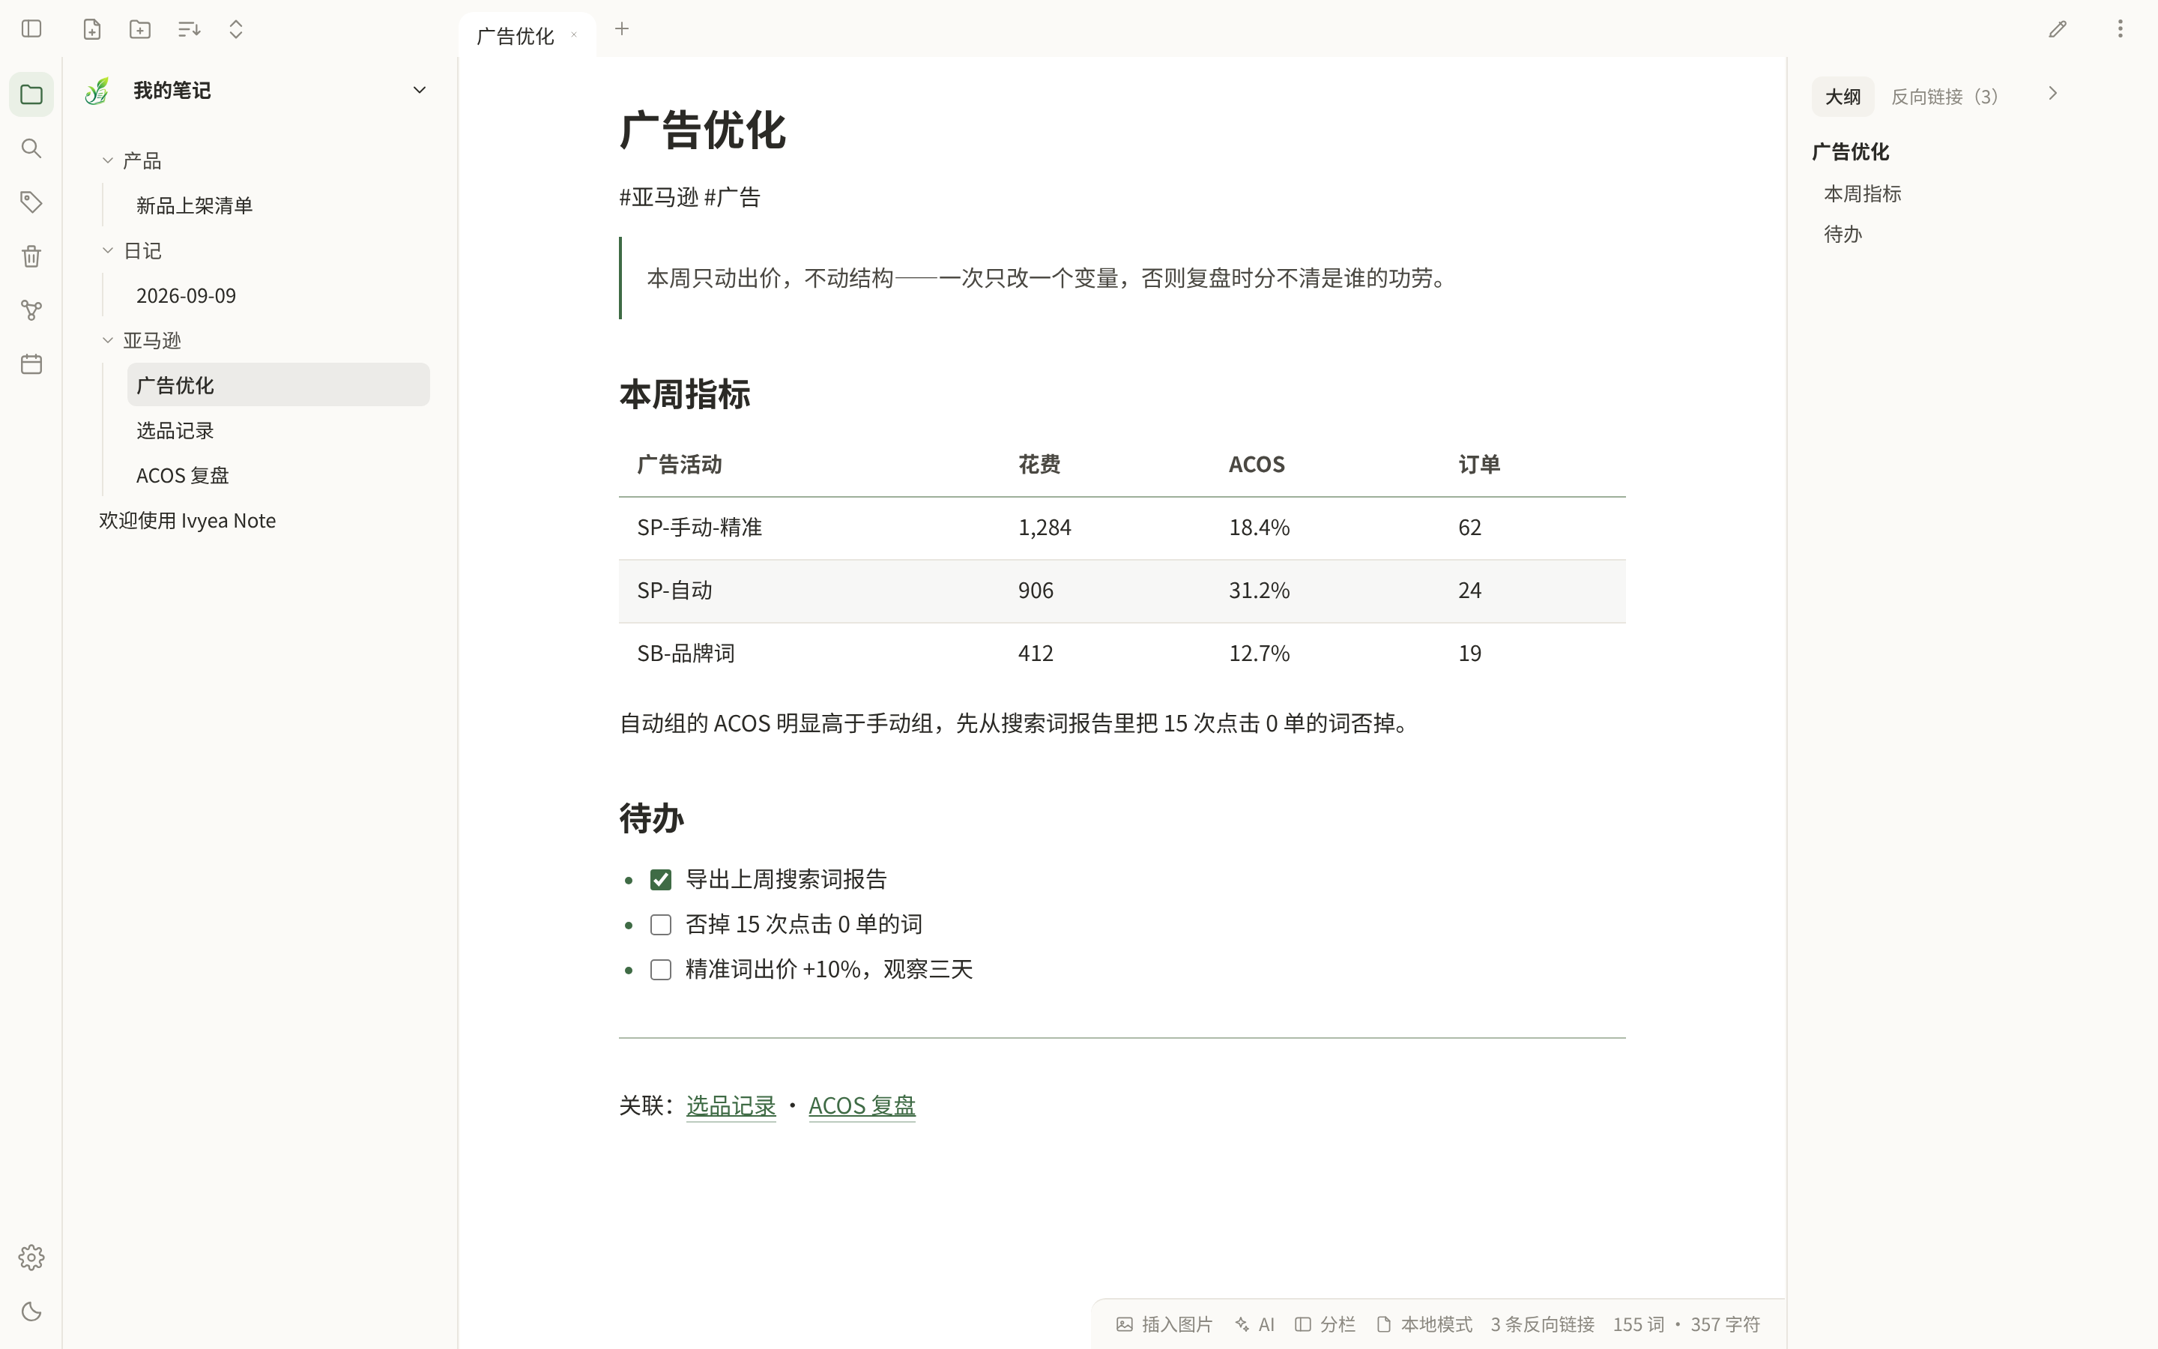
Task: Open the calendar icon in the sidebar
Action: pyautogui.click(x=31, y=364)
